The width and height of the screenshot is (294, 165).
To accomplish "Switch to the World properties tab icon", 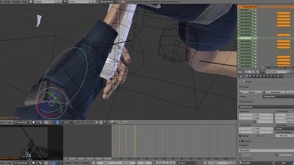I will tap(257, 76).
